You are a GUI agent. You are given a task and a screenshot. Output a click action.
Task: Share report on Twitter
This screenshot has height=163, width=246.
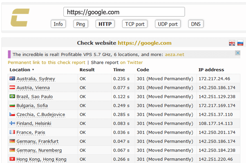132,63
